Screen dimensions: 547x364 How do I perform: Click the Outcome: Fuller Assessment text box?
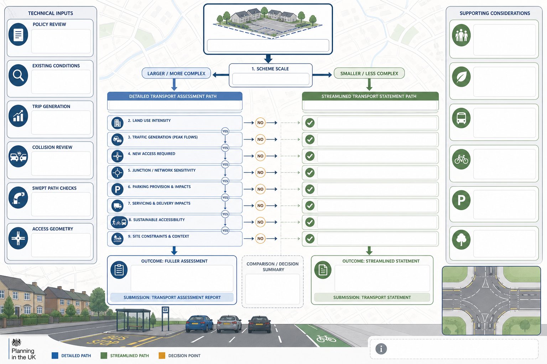coord(182,278)
